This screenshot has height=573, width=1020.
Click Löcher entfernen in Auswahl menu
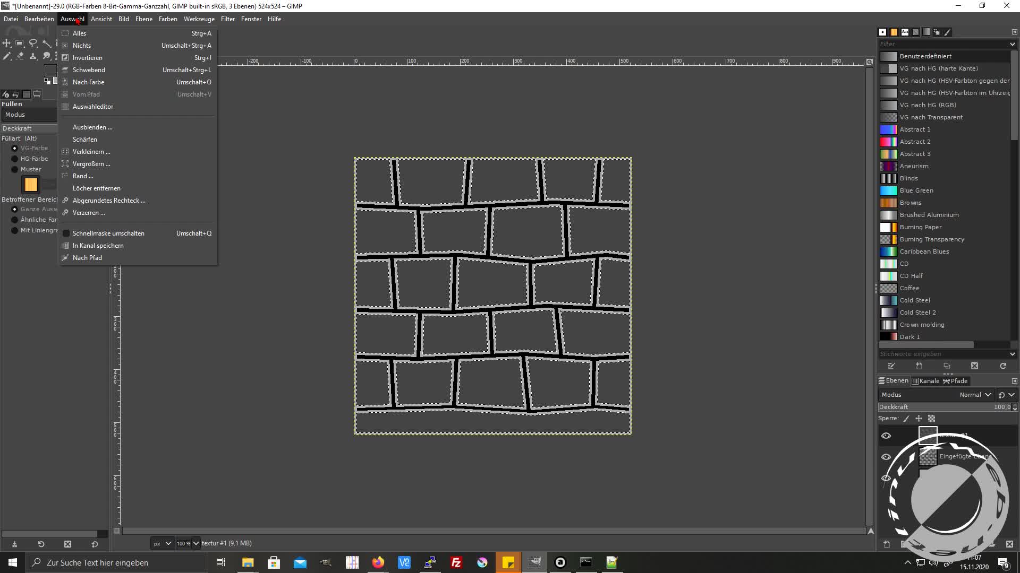coord(97,188)
